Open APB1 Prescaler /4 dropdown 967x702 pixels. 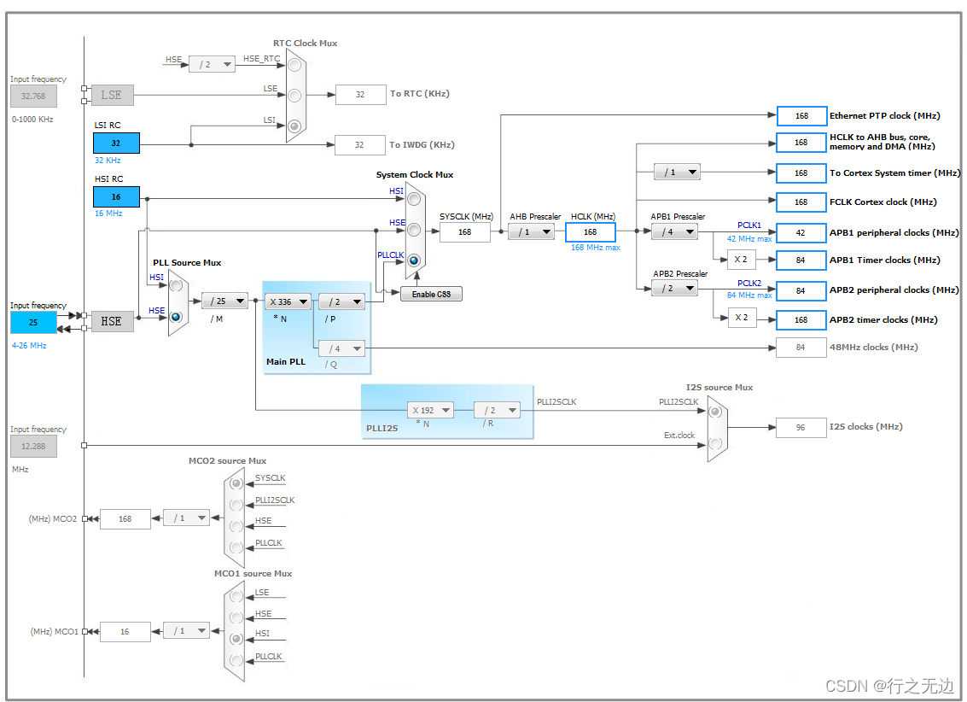(675, 232)
